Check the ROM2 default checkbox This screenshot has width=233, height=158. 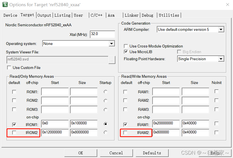[x=14, y=101]
